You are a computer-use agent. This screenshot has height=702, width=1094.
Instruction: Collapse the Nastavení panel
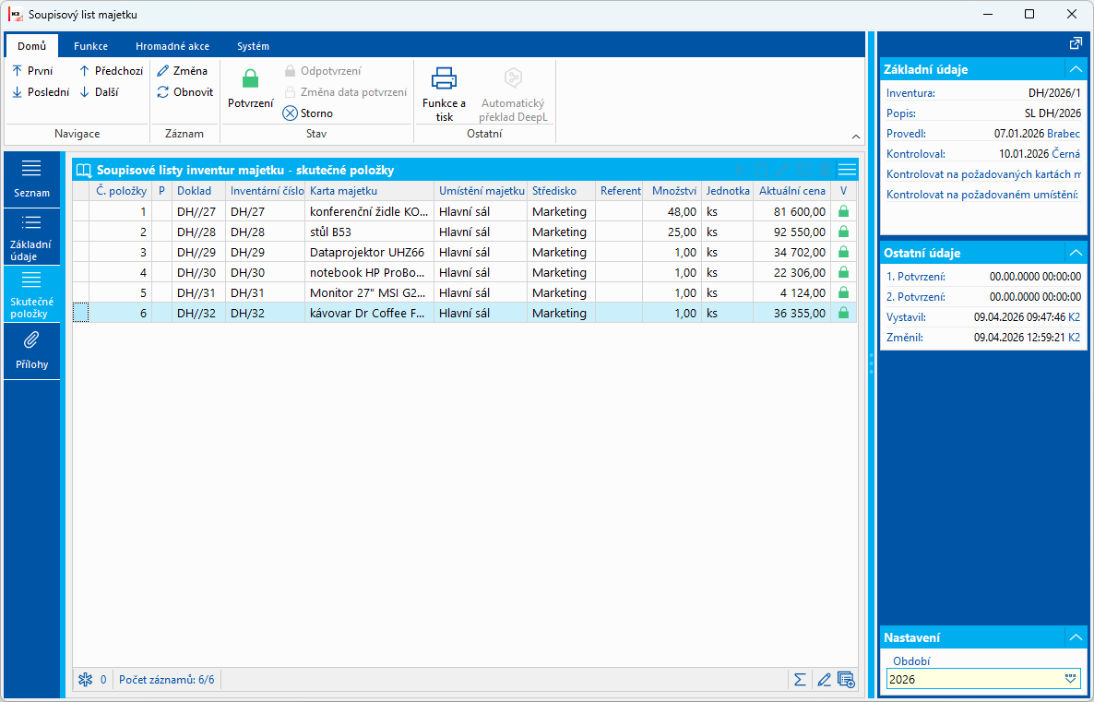(1076, 637)
